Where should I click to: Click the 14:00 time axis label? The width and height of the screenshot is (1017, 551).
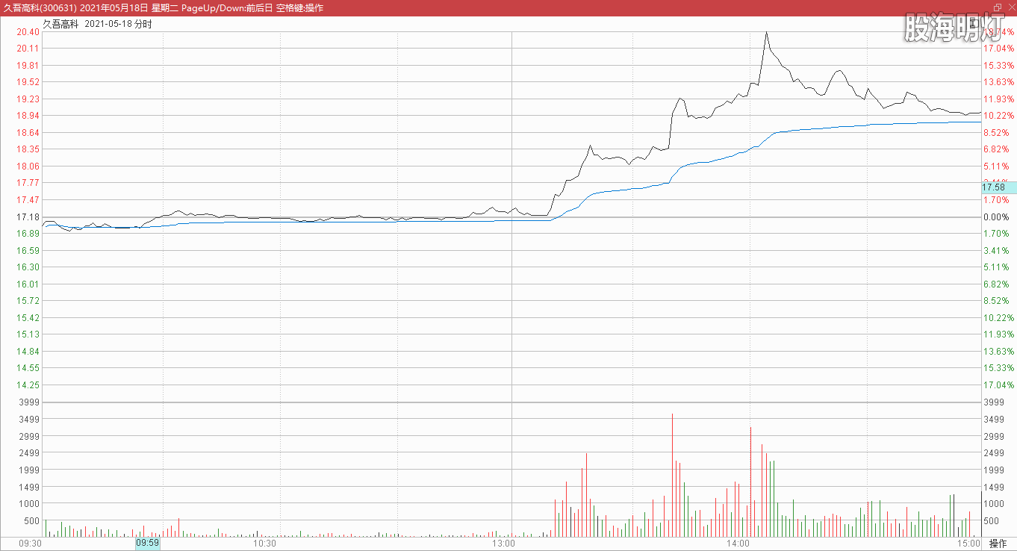(738, 543)
